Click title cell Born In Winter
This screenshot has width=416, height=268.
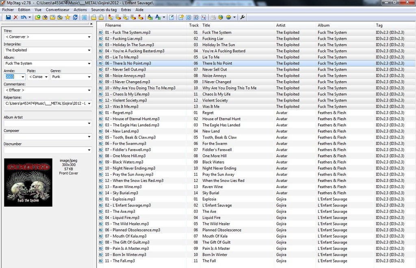pyautogui.click(x=215, y=255)
